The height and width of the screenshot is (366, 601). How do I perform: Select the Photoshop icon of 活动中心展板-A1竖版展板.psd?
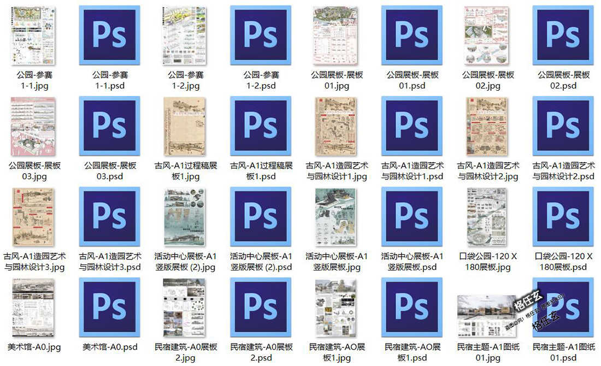(x=411, y=216)
